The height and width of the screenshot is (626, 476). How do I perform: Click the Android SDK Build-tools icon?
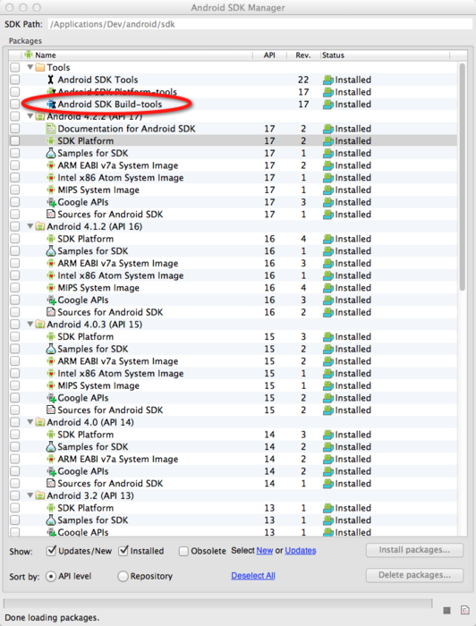(51, 105)
